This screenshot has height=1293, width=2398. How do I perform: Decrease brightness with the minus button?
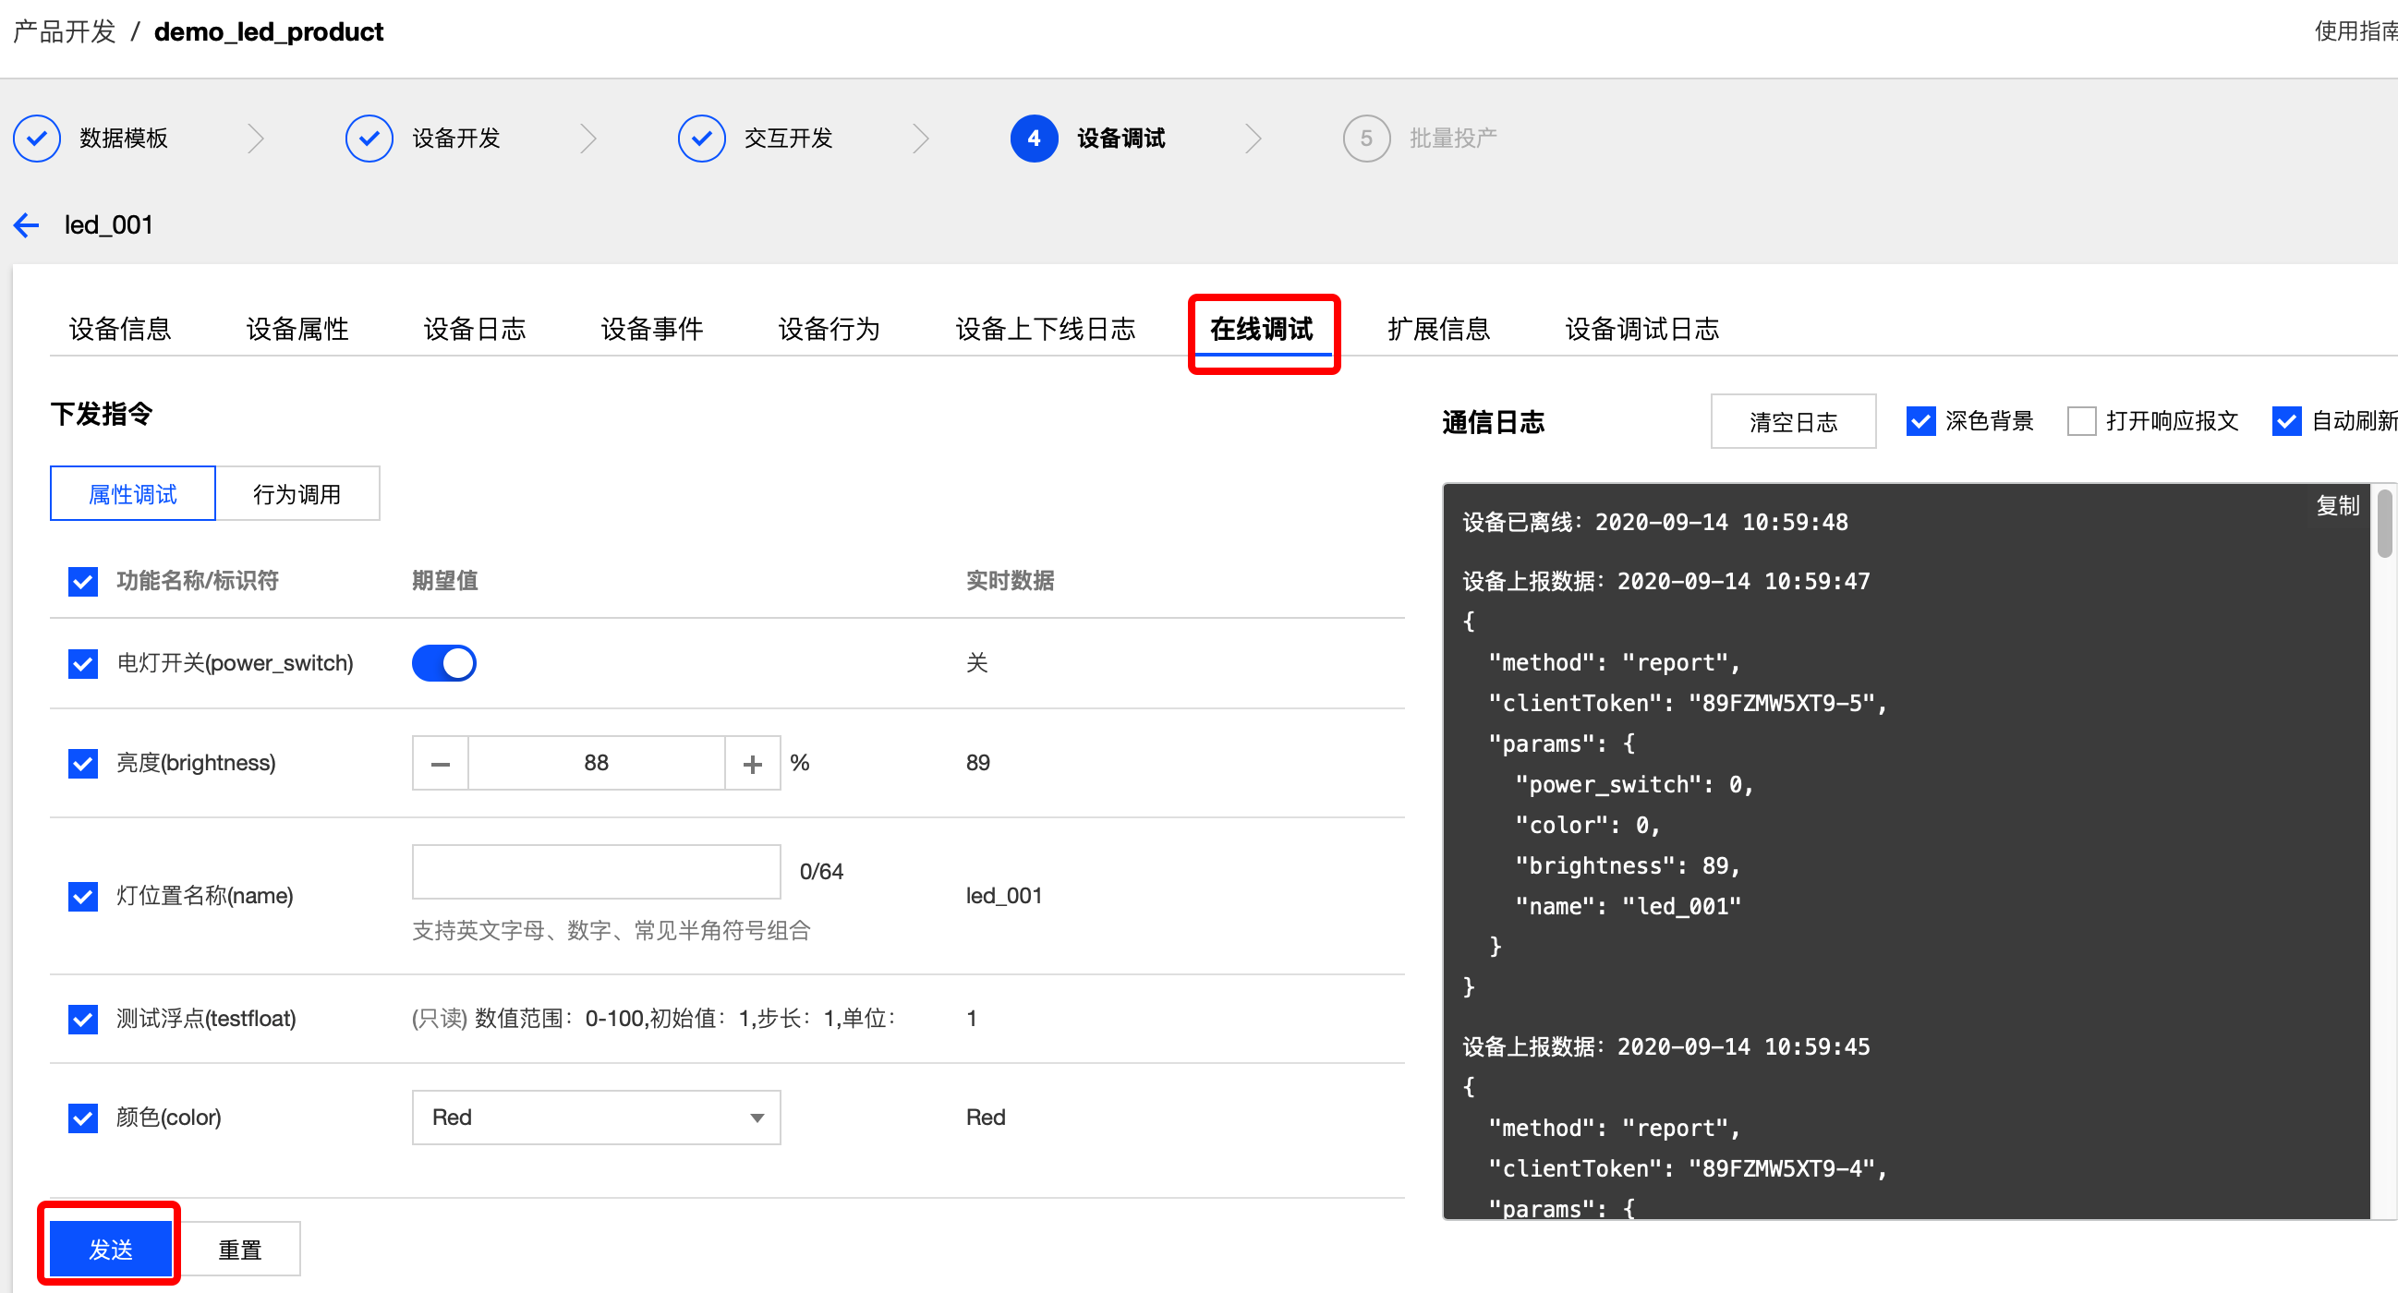pos(441,763)
